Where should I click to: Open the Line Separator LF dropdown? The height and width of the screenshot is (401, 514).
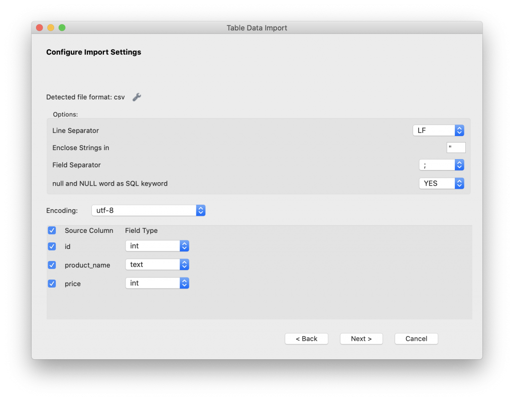point(438,130)
